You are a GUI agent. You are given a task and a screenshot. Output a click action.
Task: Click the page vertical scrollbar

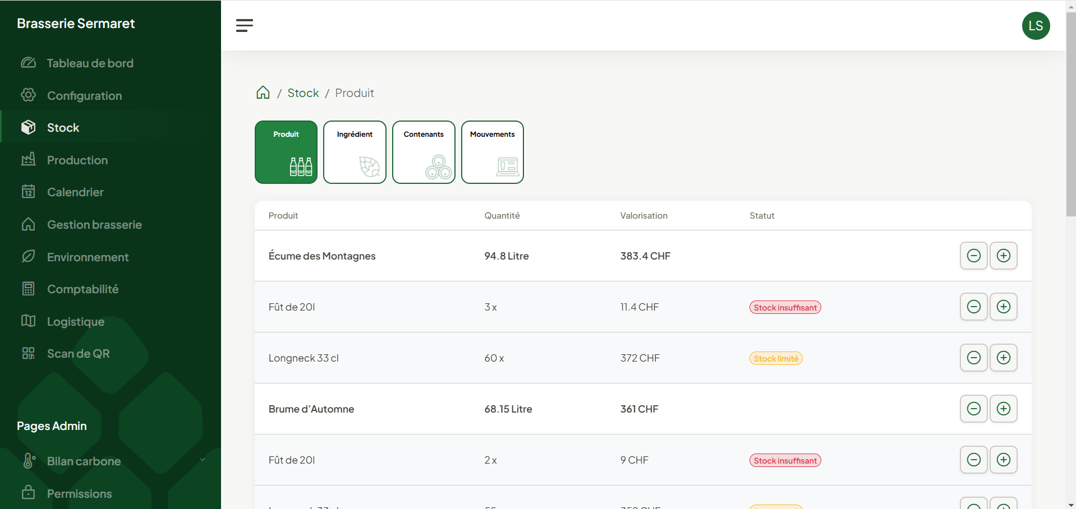click(x=1070, y=112)
